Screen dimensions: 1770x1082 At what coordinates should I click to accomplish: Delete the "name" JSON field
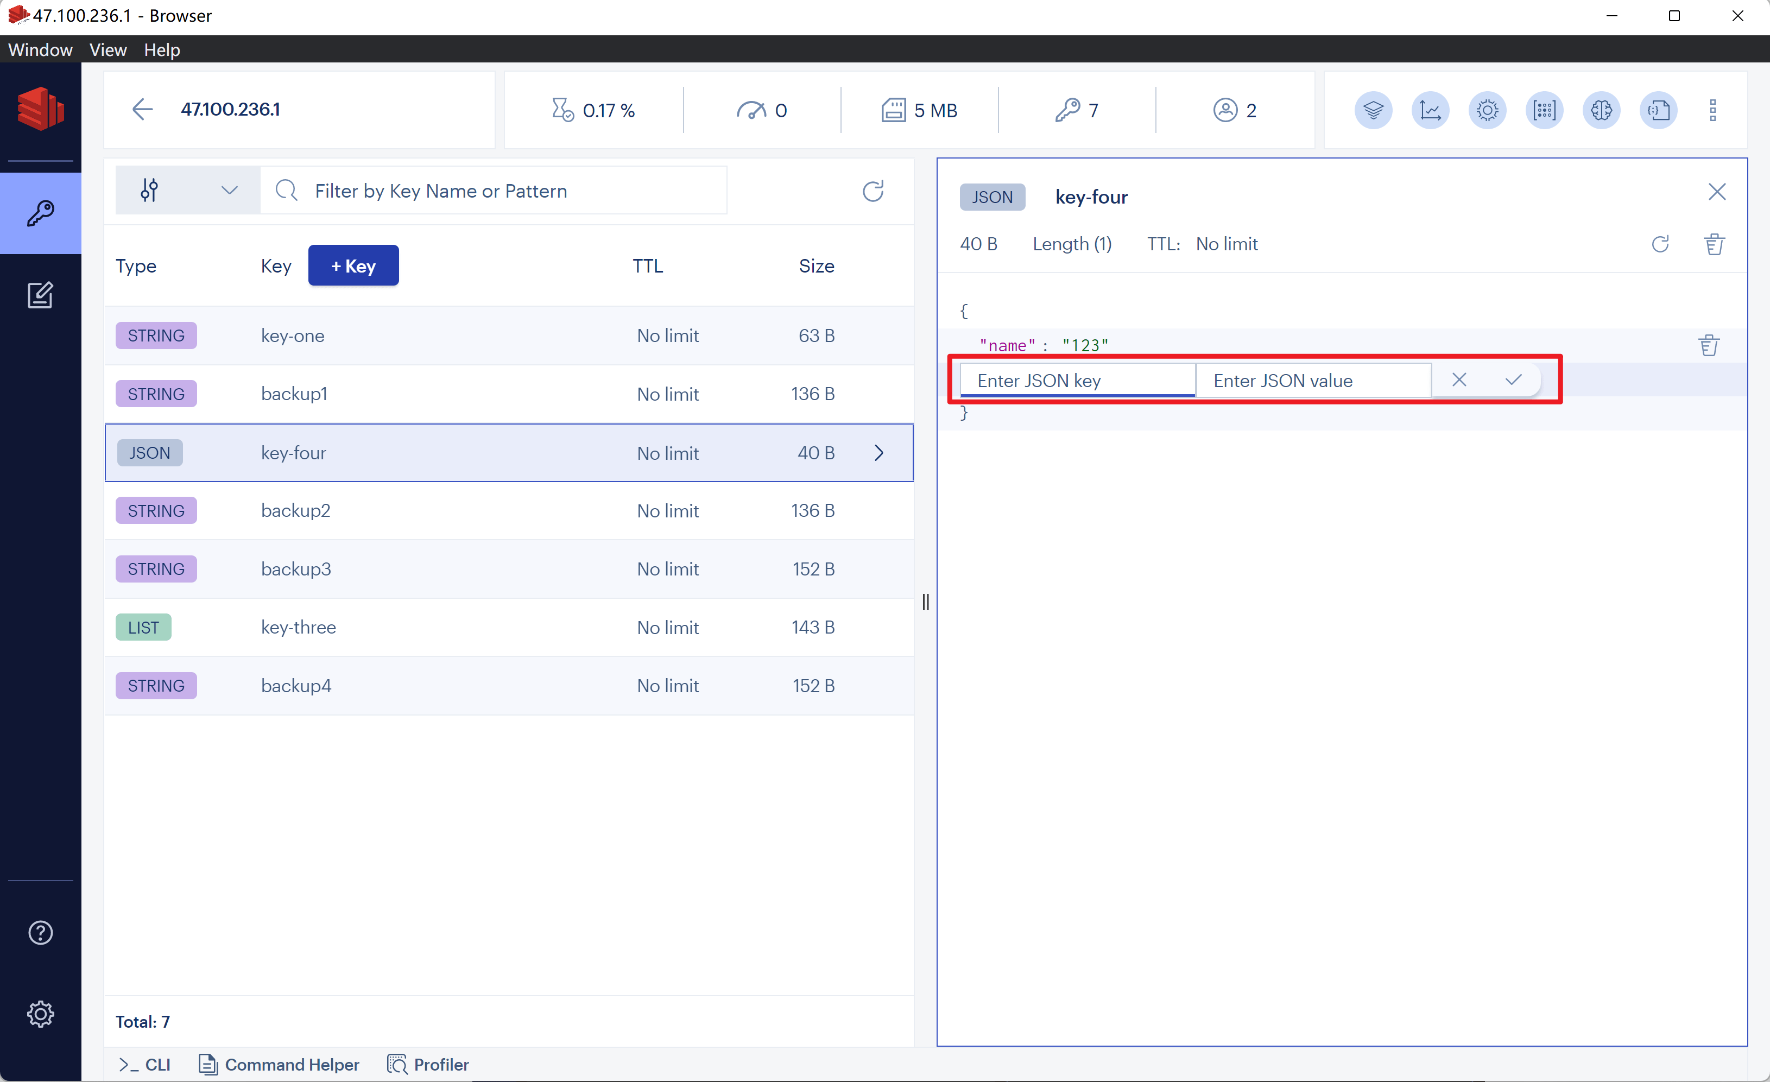[1708, 346]
